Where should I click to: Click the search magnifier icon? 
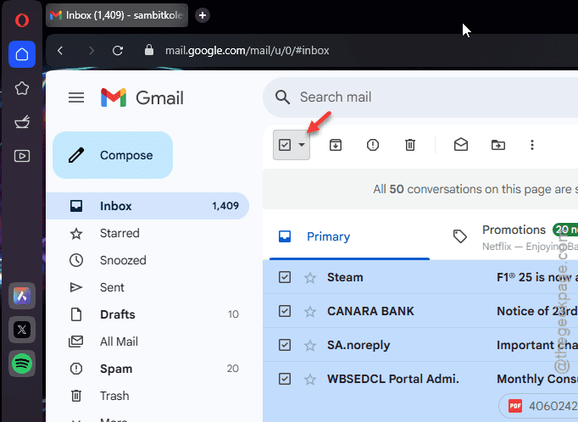tap(282, 97)
